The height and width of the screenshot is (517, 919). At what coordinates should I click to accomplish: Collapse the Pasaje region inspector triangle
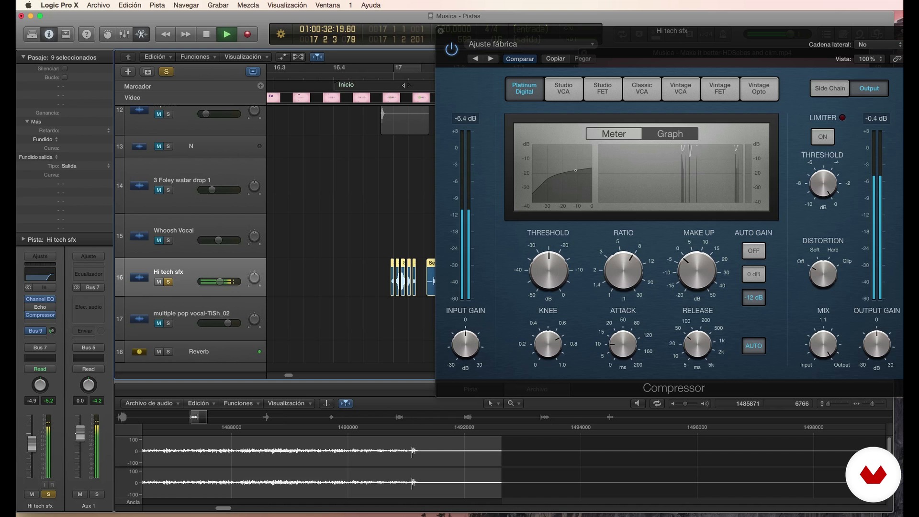tap(23, 57)
